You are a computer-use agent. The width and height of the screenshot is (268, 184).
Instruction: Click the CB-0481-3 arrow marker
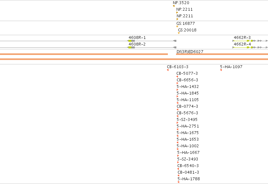178,176
